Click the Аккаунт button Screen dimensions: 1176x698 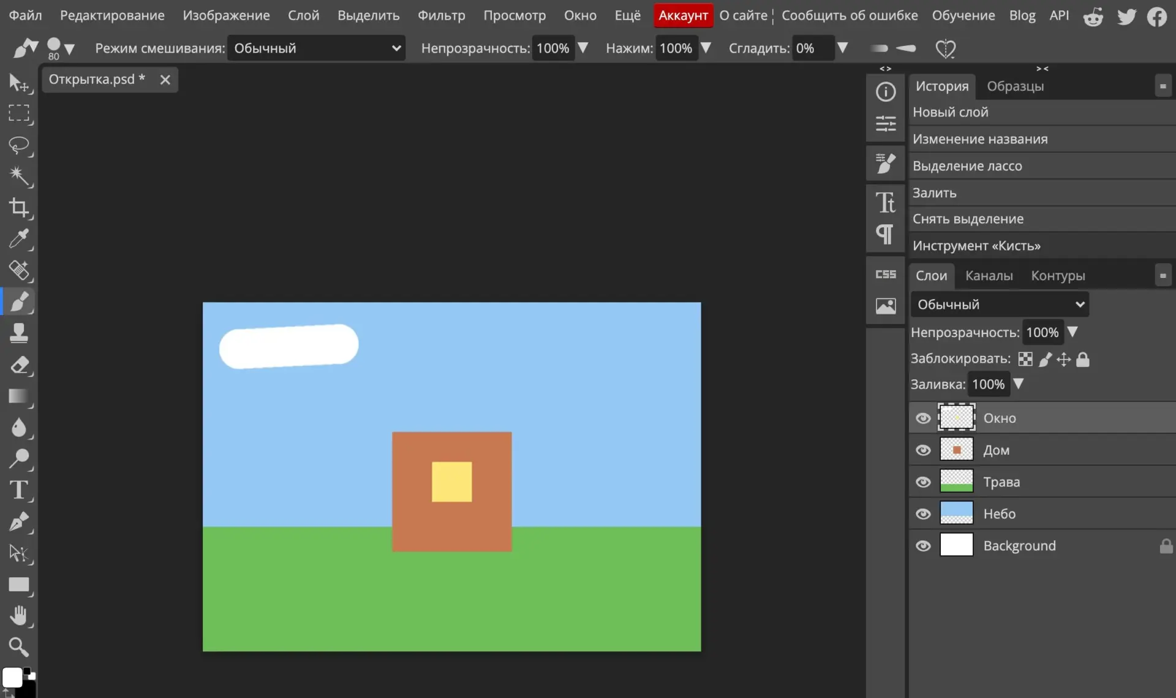point(683,15)
